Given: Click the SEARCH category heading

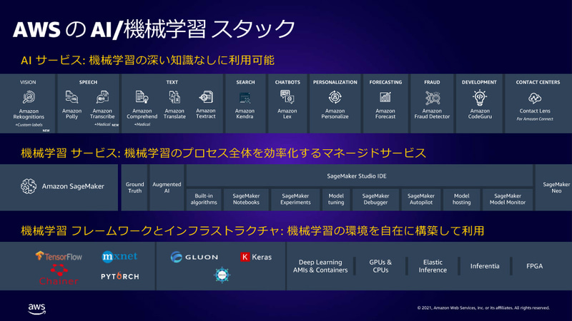Looking at the screenshot, I should tap(245, 82).
